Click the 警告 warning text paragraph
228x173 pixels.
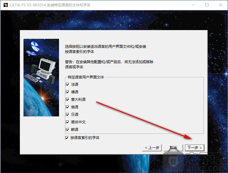coord(109,64)
